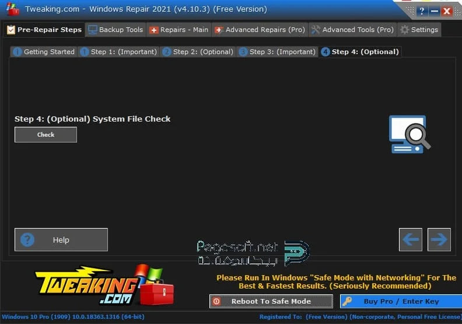Click the Registered To license status text
This screenshot has width=462, height=324.
(360, 317)
